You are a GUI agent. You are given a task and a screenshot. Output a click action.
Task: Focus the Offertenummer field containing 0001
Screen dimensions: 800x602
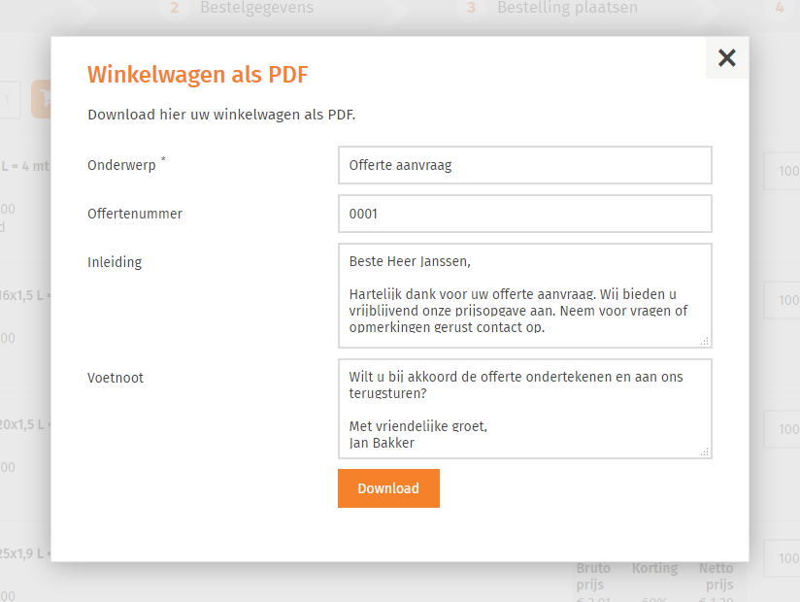pyautogui.click(x=524, y=214)
